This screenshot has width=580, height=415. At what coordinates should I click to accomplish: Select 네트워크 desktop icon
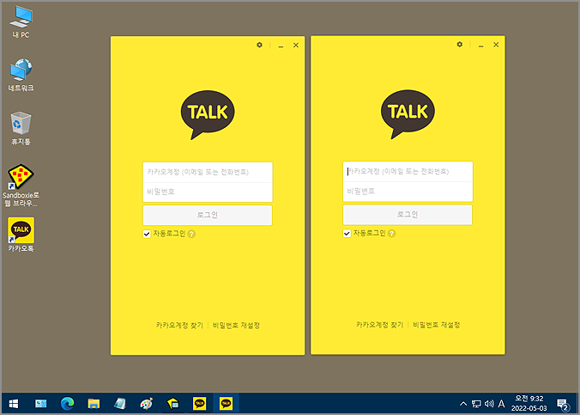point(21,76)
